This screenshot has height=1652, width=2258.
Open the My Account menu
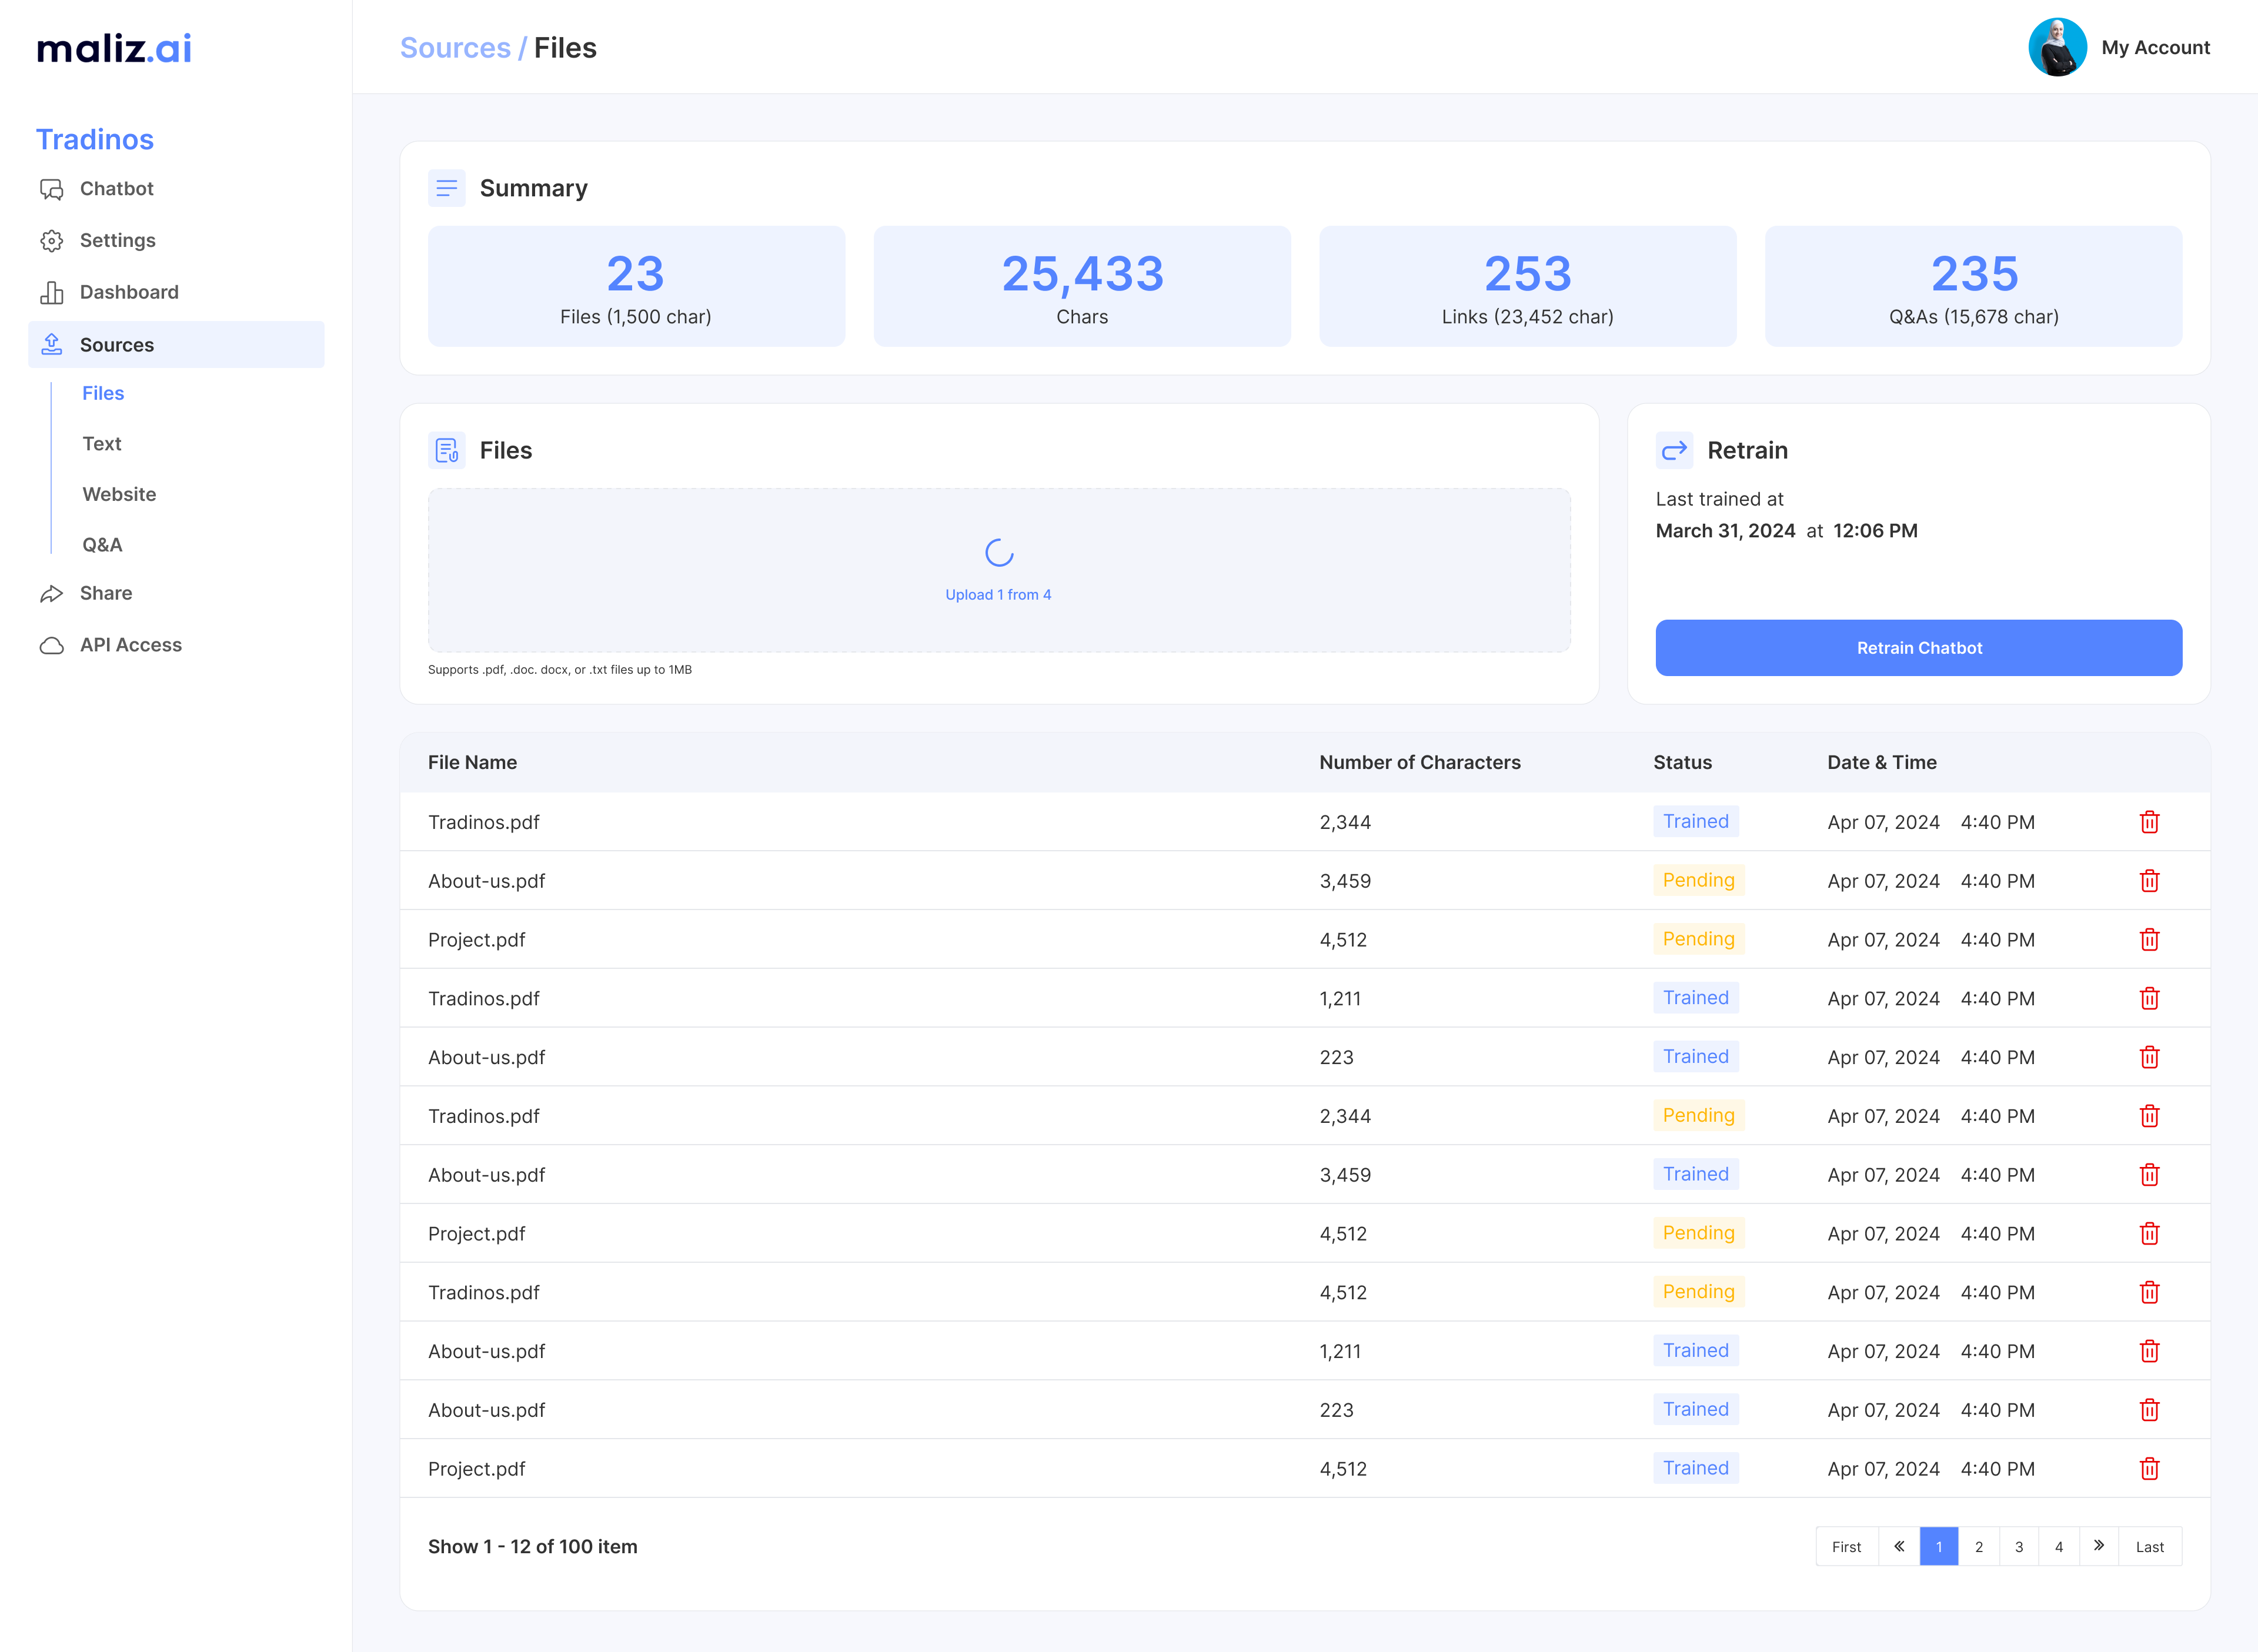click(x=2155, y=47)
